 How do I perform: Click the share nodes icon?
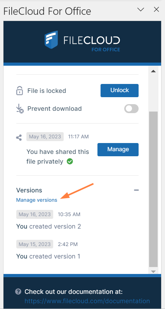click(x=19, y=138)
